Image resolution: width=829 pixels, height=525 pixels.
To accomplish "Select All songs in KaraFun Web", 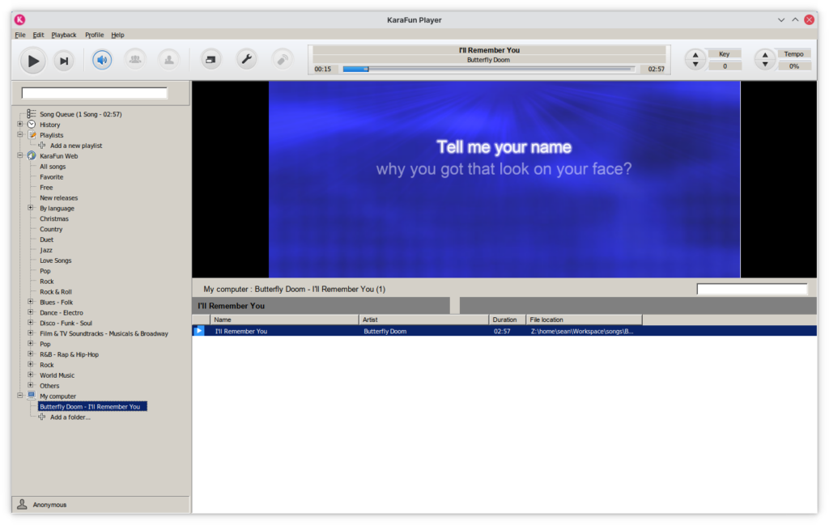I will [x=53, y=167].
